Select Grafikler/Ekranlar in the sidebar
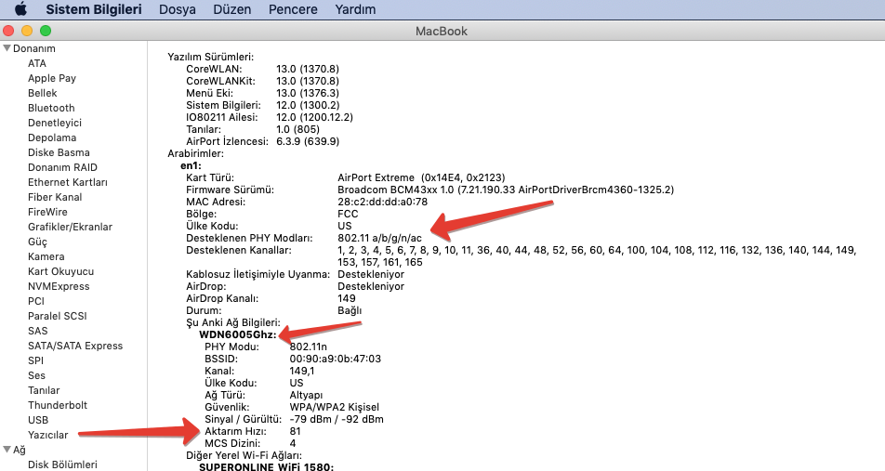This screenshot has width=885, height=471. 70,227
